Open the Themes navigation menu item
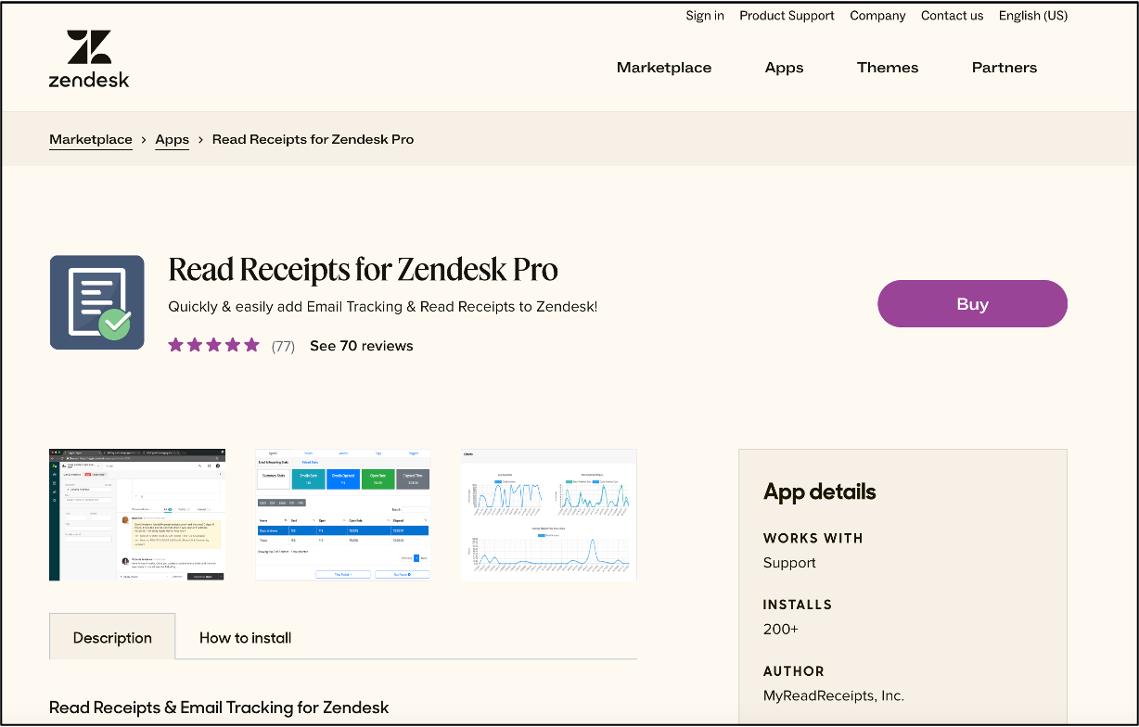1139x727 pixels. coord(888,68)
